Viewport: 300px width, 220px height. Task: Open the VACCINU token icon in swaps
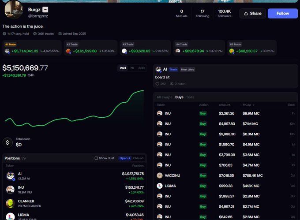[x=160, y=175]
